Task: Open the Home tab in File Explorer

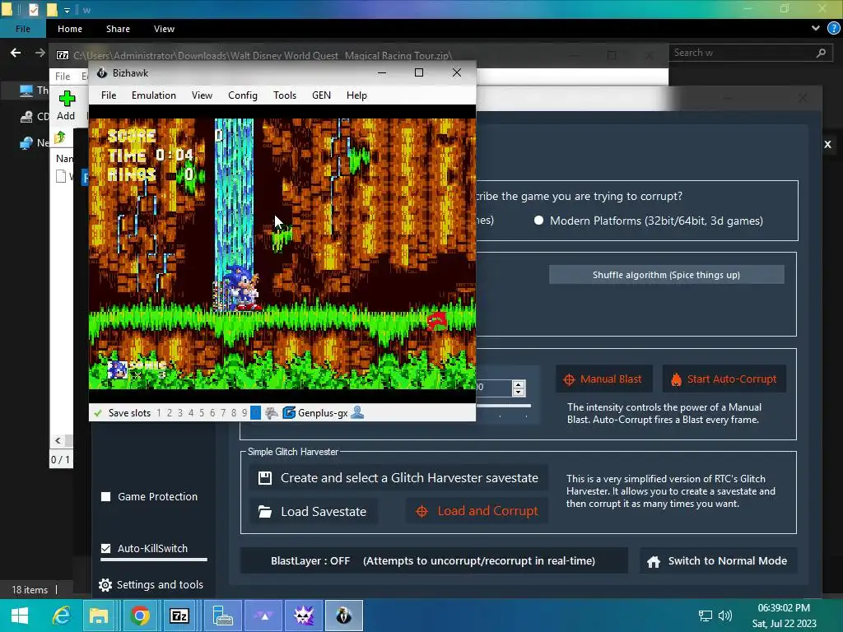Action: point(70,29)
